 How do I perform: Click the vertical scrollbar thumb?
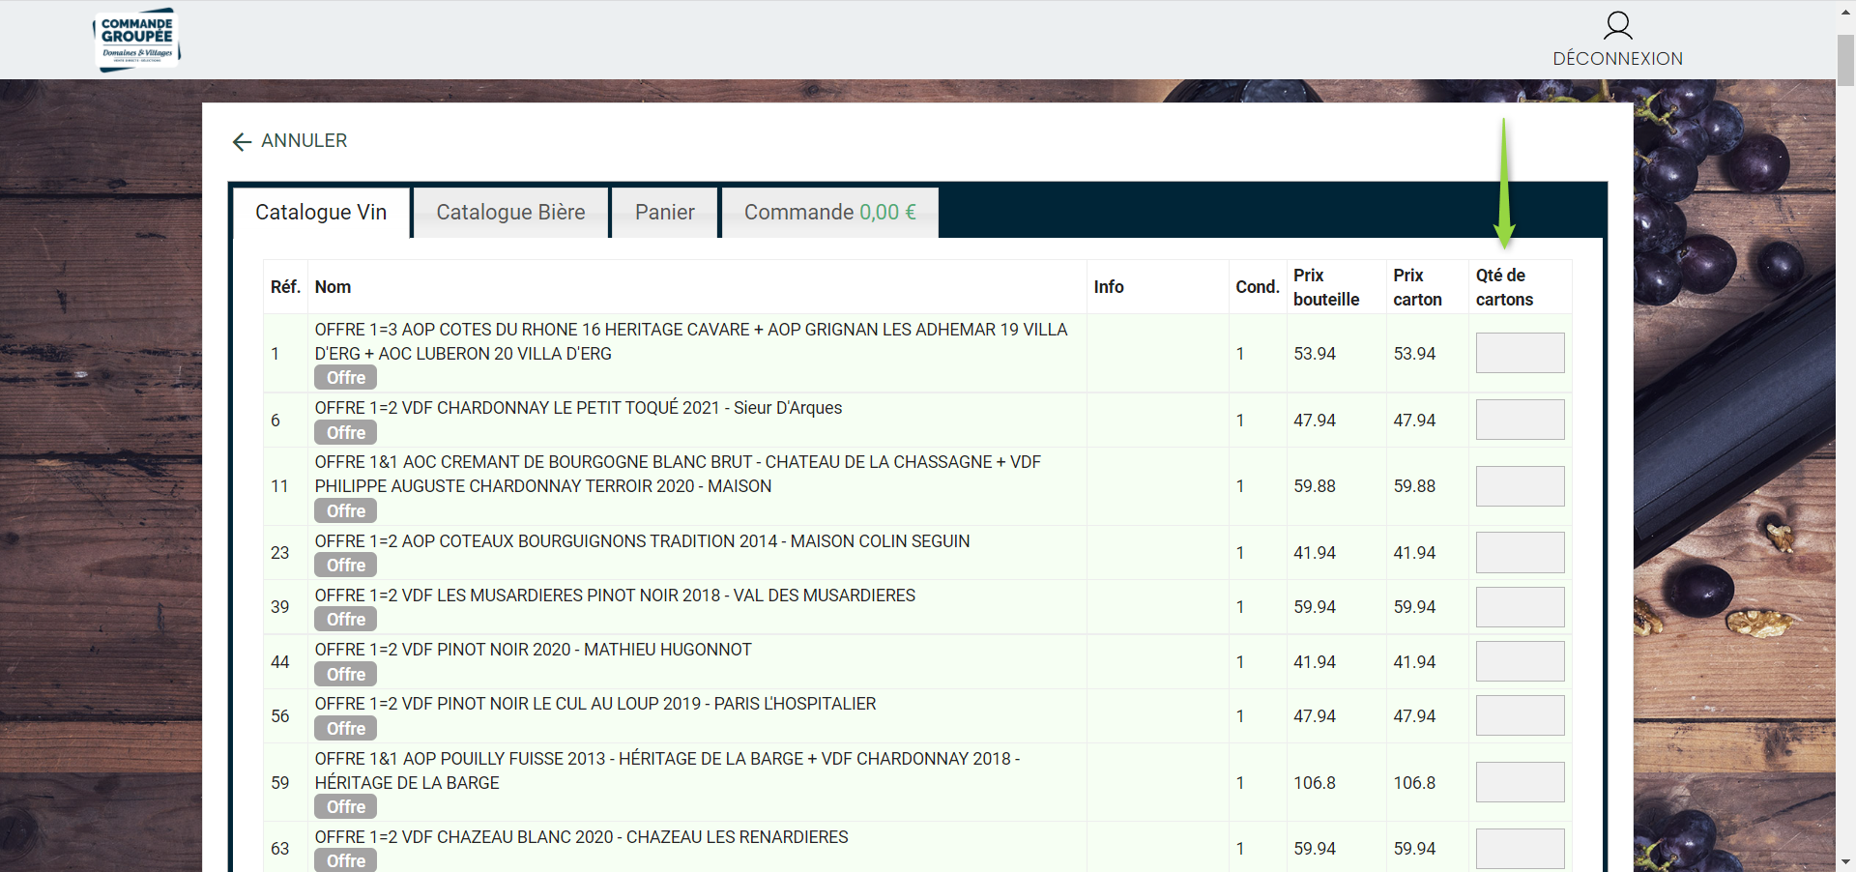pos(1845,60)
